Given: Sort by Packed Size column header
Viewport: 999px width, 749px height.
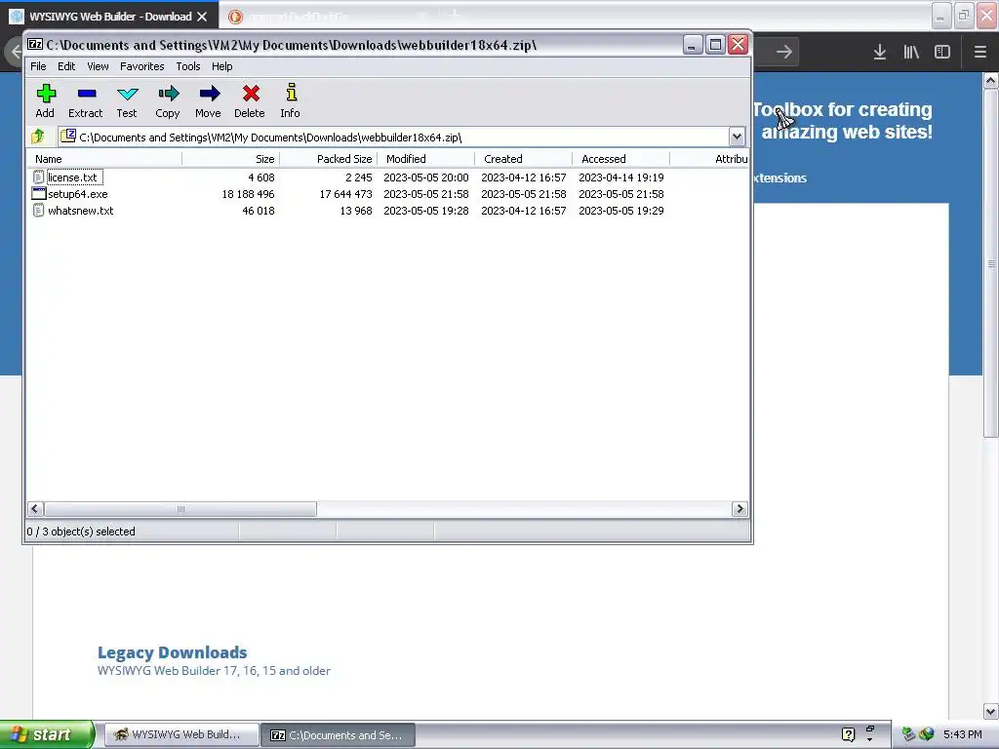Looking at the screenshot, I should click(x=328, y=159).
